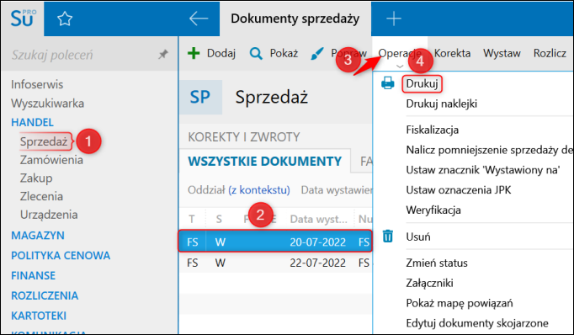Collapse the HANDEL sidebar section
Viewport: 574px width, 335px height.
tap(32, 122)
